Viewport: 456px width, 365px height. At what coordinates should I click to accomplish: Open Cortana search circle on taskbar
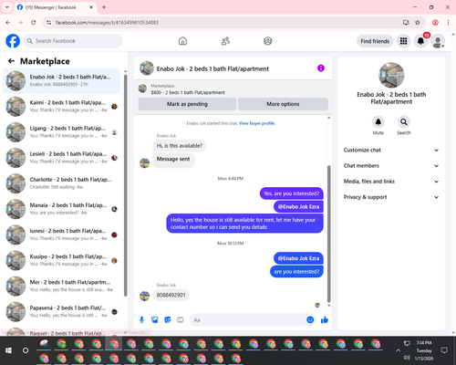pyautogui.click(x=26, y=350)
